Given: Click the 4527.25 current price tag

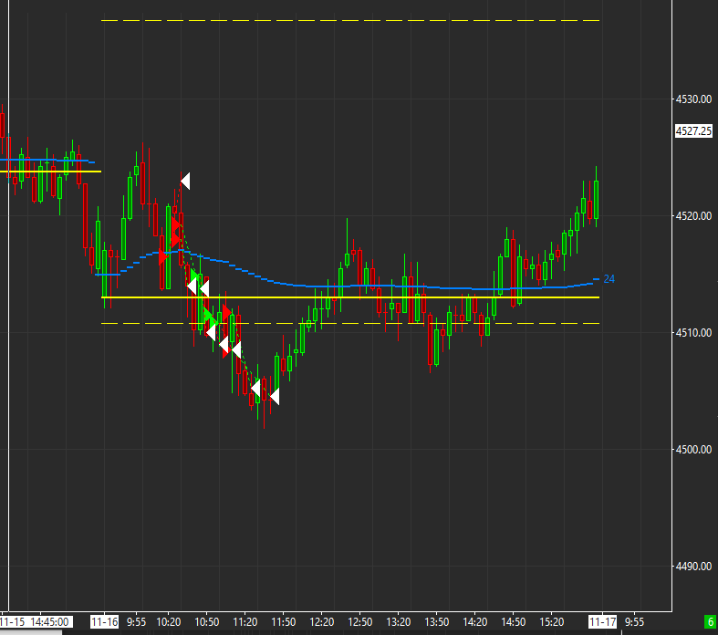Looking at the screenshot, I should 693,131.
